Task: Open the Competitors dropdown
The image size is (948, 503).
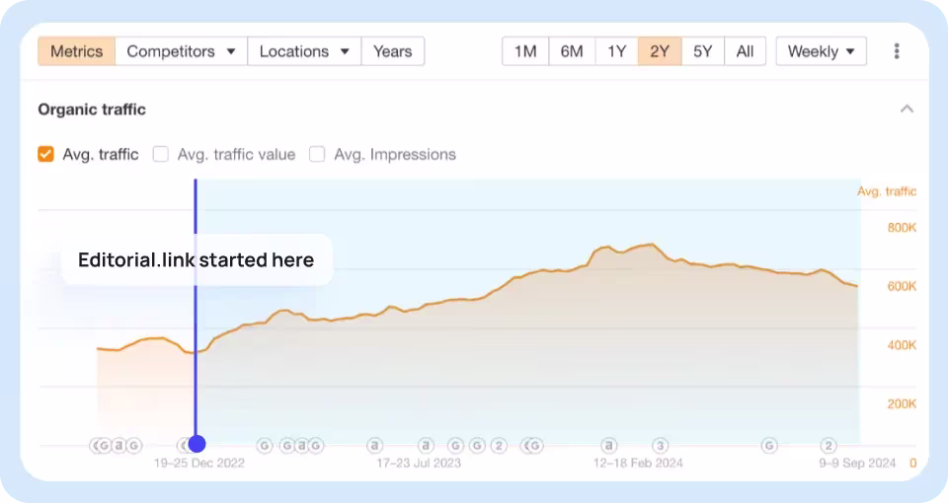Action: [x=182, y=51]
